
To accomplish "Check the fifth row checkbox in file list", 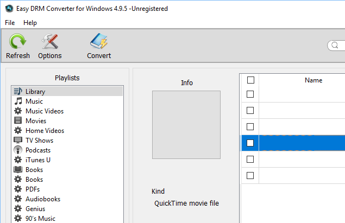I will 250,159.
